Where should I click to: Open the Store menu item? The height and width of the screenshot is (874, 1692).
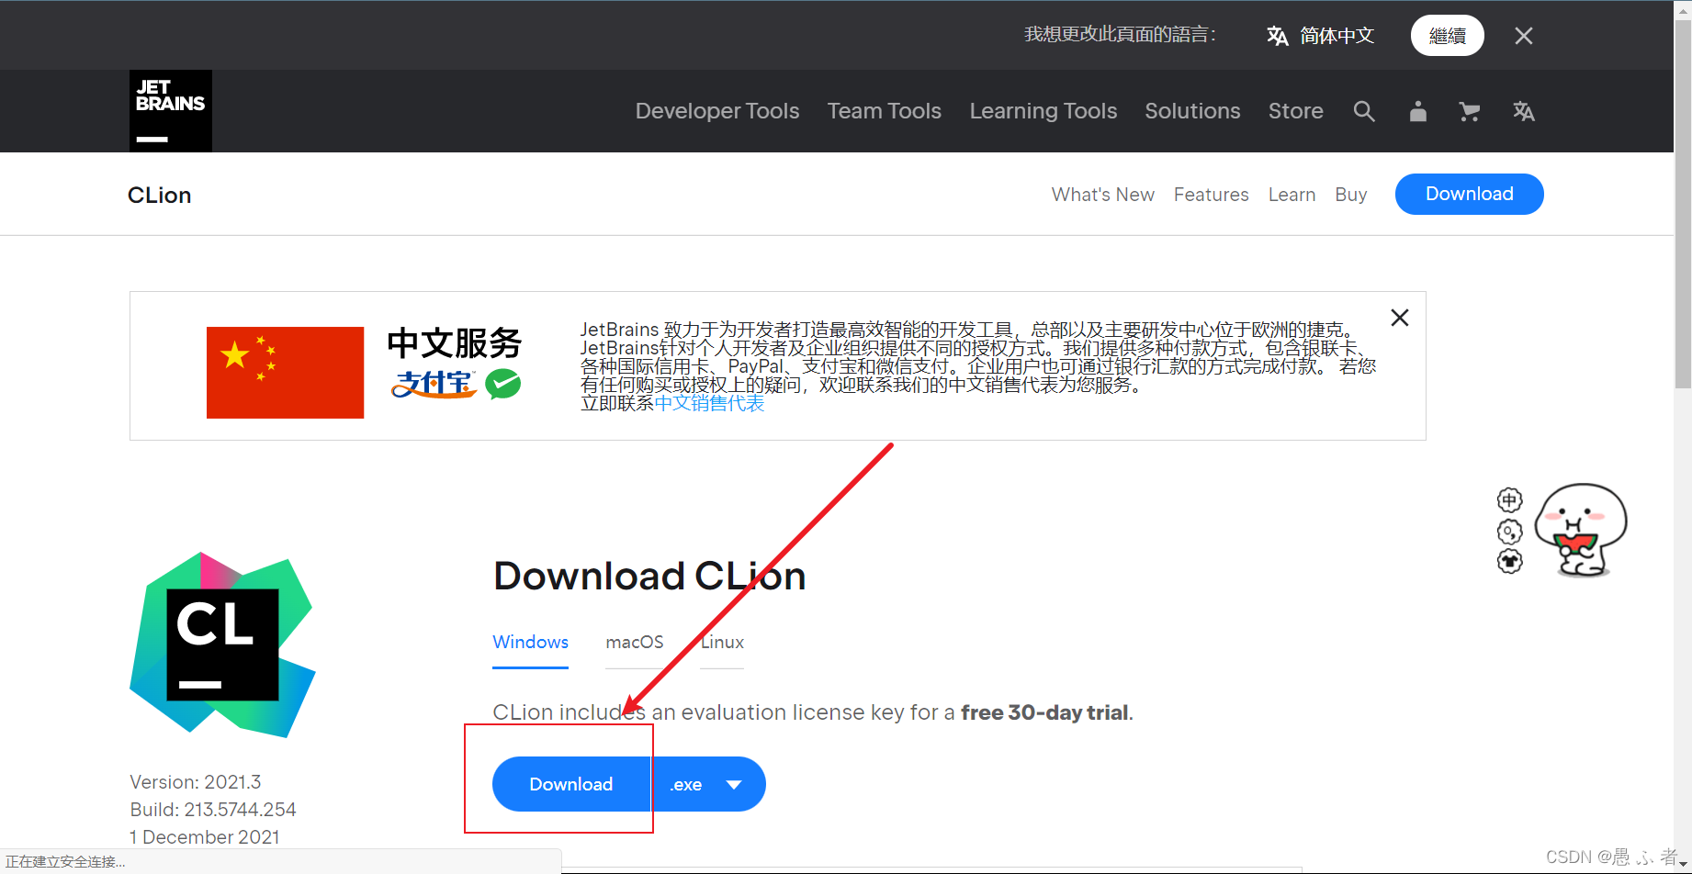[1296, 111]
